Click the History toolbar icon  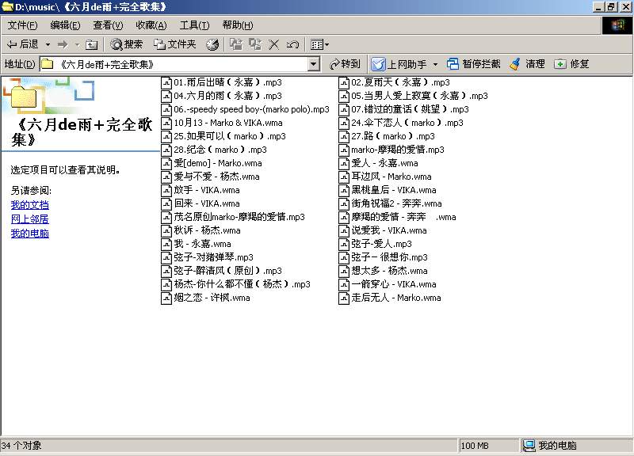click(x=212, y=44)
